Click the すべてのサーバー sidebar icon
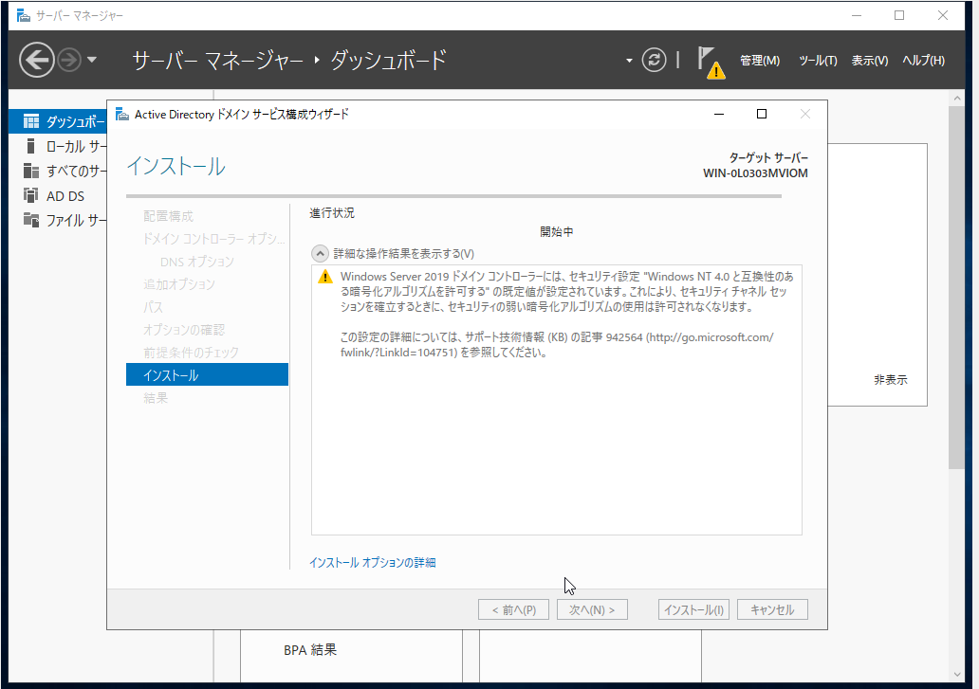 30,171
